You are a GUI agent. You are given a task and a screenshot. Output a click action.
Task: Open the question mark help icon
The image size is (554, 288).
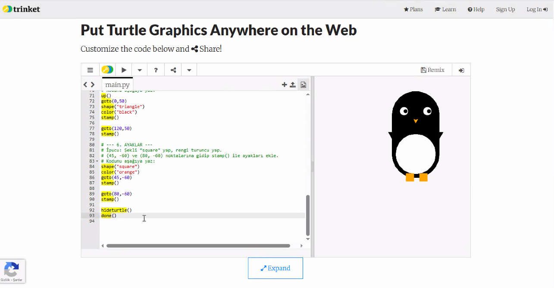(156, 70)
